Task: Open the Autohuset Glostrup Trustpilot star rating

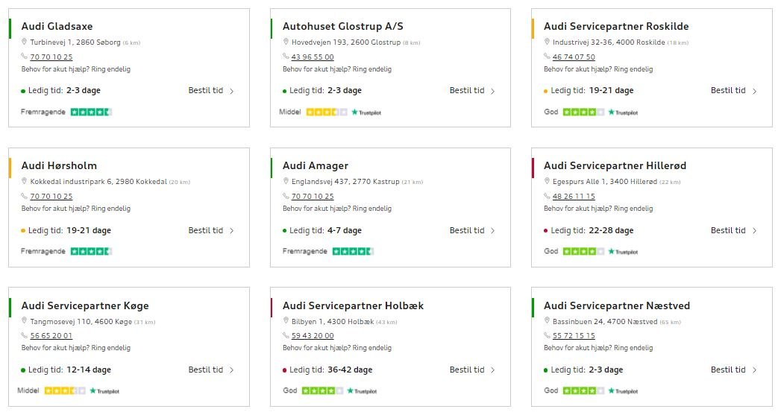Action: click(327, 112)
